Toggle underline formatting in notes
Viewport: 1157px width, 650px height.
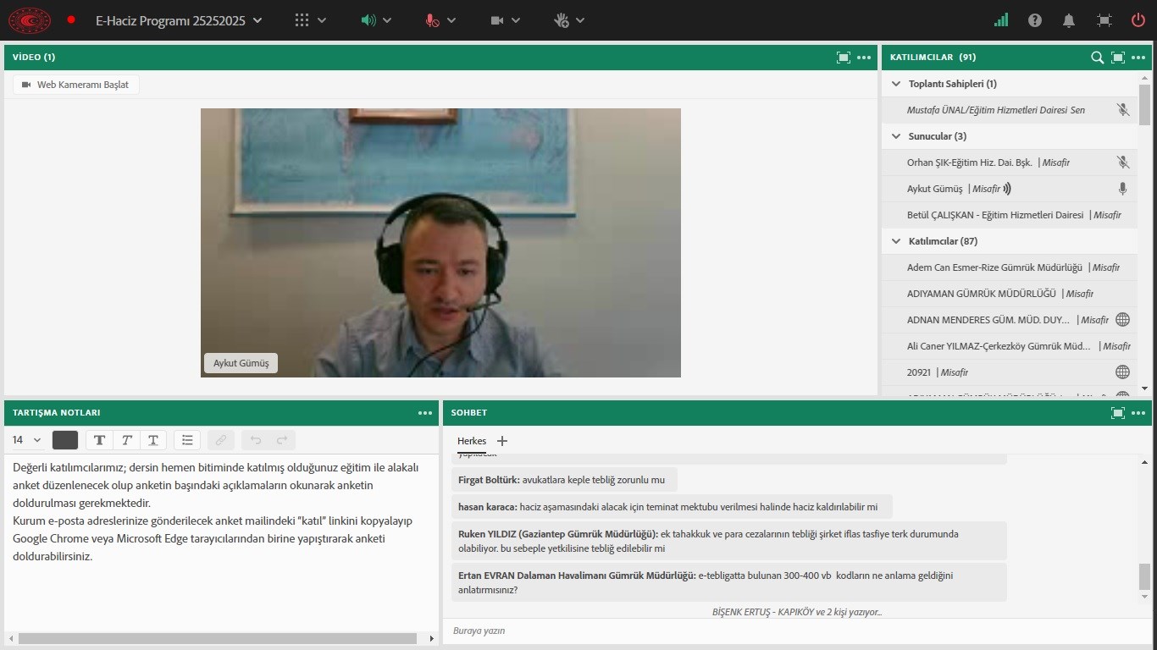pos(152,440)
